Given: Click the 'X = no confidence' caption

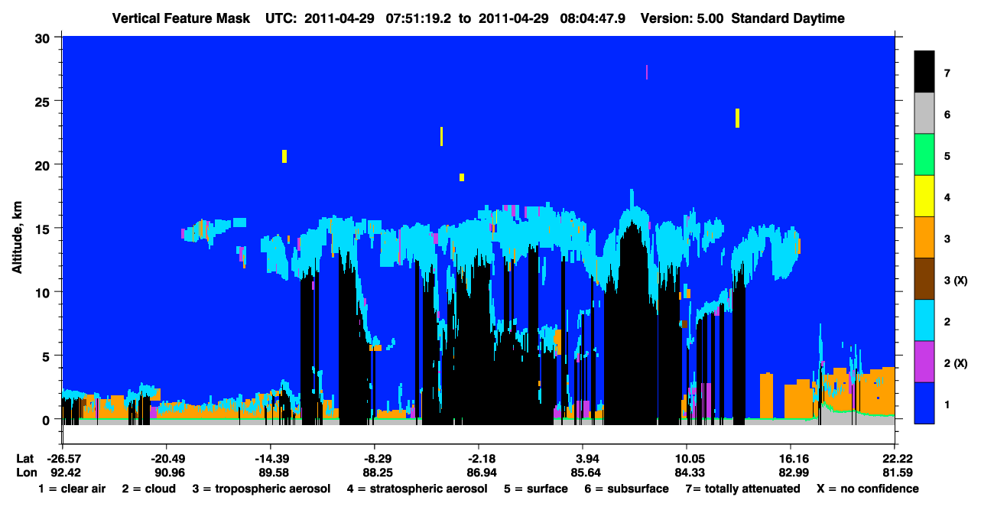Looking at the screenshot, I should pos(868,489).
